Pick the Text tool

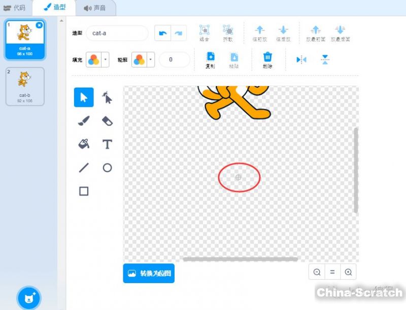(x=107, y=144)
